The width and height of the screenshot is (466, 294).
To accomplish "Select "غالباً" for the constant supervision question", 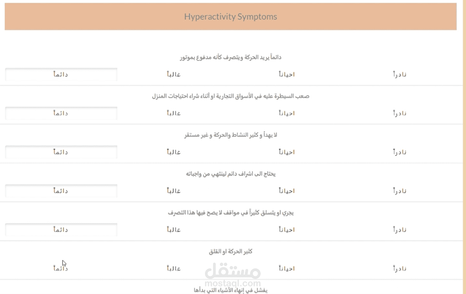I will tap(173, 191).
